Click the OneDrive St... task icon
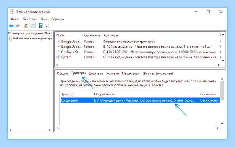The image size is (235, 147). (58, 52)
